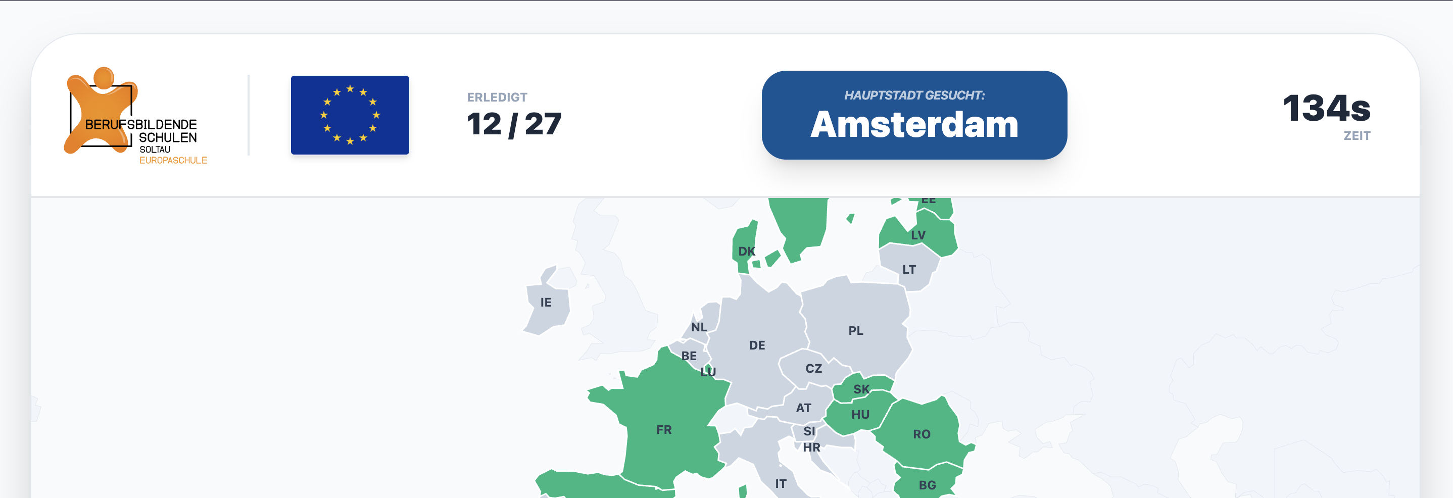
Task: Click Bulgaria (BG) on the map
Action: pos(927,484)
